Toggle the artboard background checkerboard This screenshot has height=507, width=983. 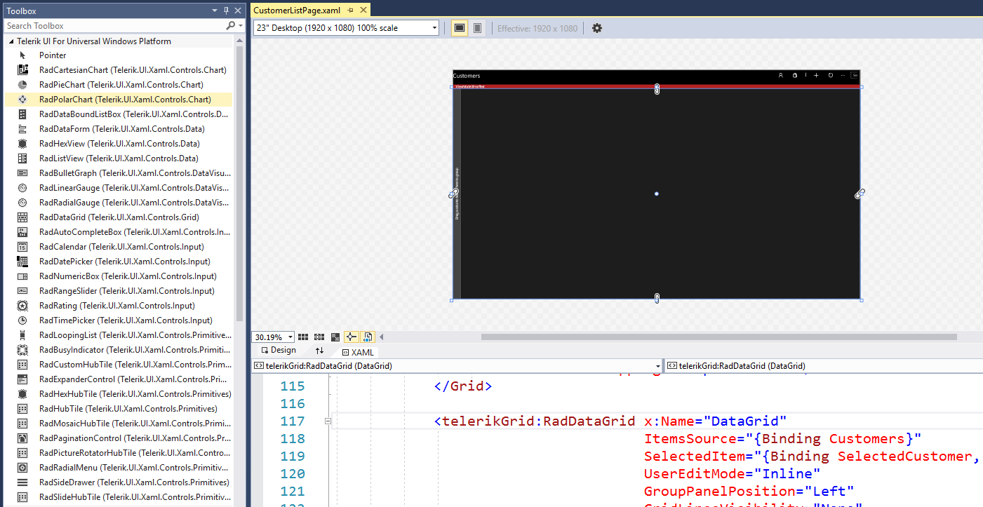tap(335, 337)
